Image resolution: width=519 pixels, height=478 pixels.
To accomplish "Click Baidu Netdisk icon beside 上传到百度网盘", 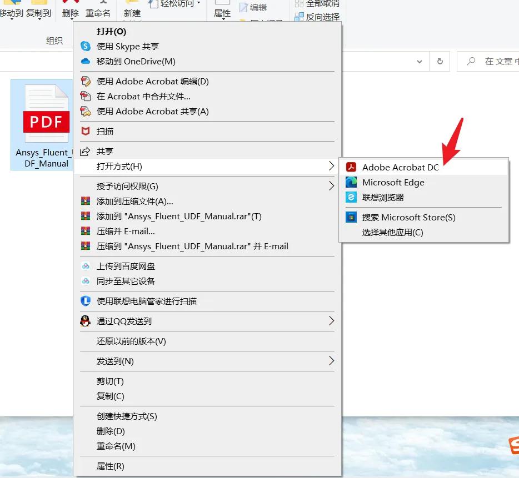I will (x=86, y=266).
